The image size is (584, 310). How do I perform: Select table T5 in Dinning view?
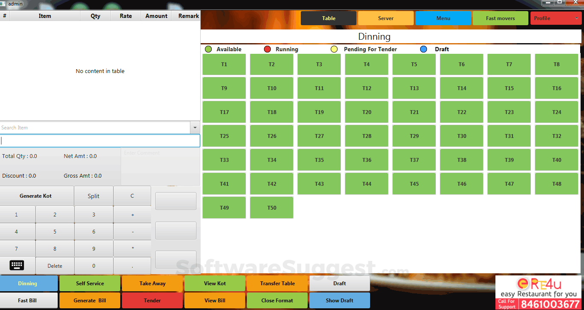pyautogui.click(x=414, y=64)
